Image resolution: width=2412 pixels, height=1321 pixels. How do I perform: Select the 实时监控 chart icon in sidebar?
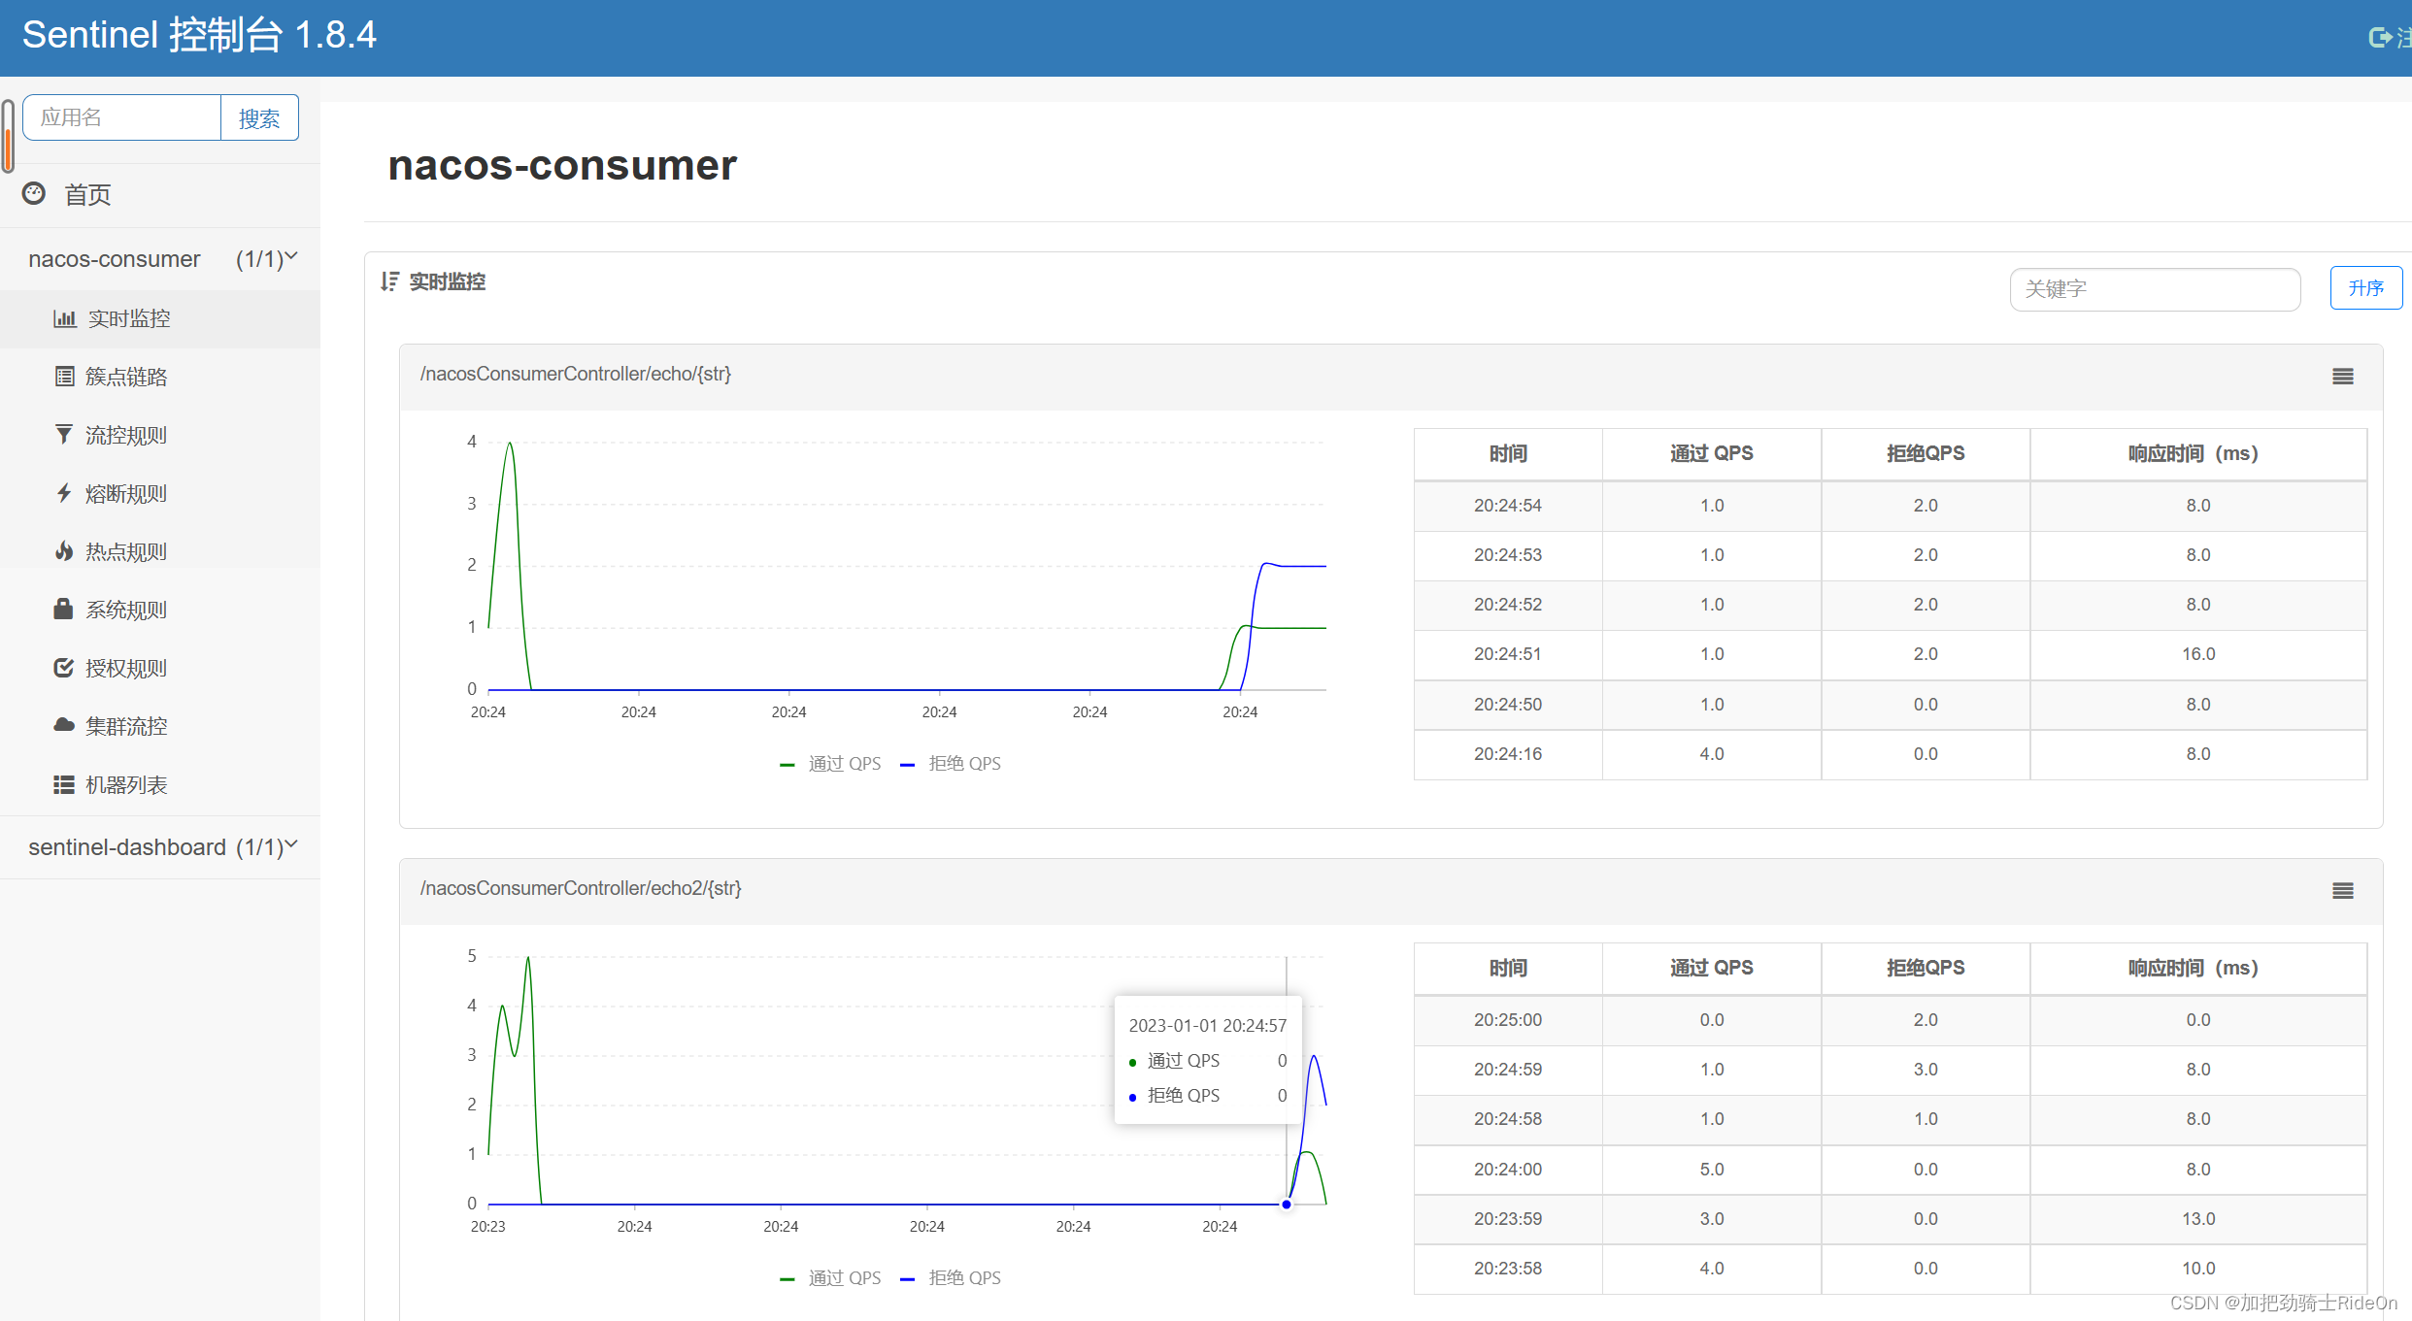click(x=64, y=318)
